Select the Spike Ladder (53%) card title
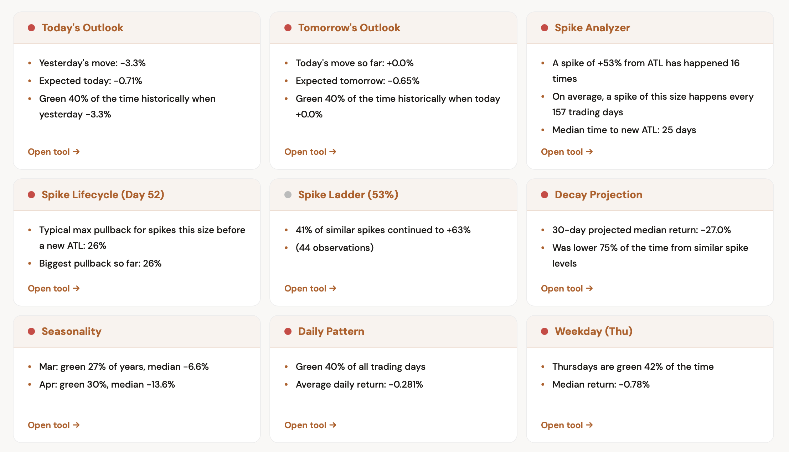 click(348, 195)
